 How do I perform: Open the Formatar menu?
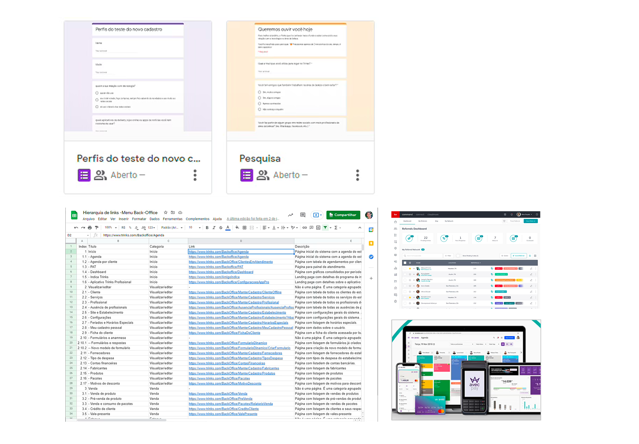point(139,219)
